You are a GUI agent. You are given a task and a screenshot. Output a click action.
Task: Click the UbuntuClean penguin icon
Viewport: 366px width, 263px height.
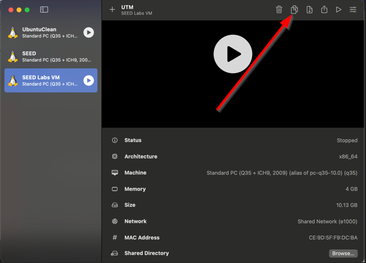(x=13, y=32)
